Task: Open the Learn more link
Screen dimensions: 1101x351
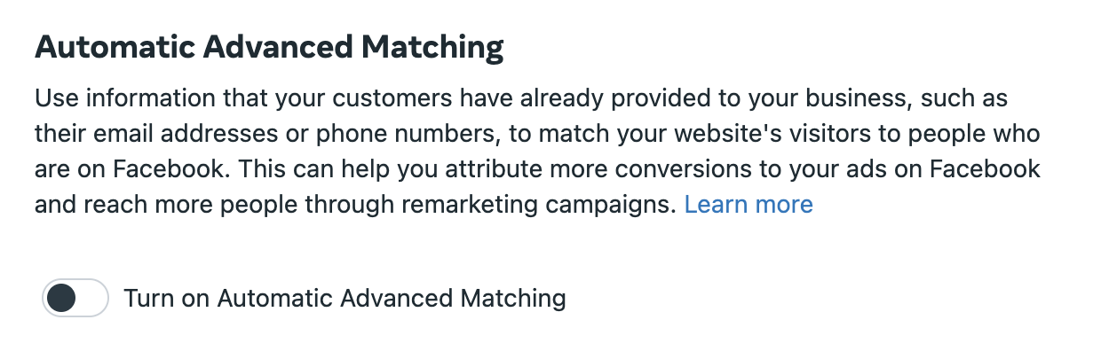Action: point(749,205)
